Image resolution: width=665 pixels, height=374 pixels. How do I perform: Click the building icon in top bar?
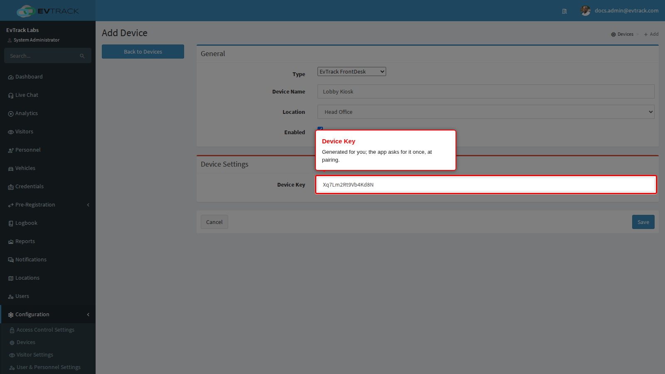[x=564, y=11]
